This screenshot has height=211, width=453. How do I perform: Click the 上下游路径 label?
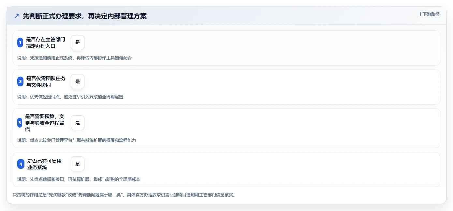(429, 14)
